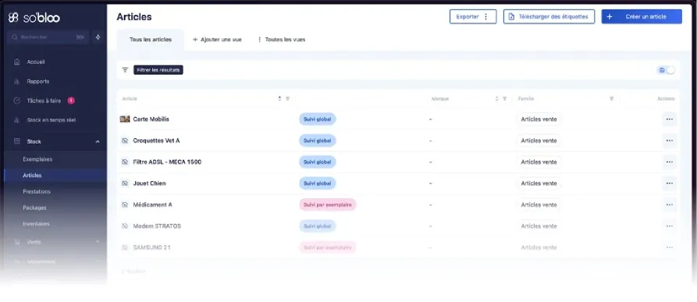
Task: Click no-image icon for Médicament A
Action: pos(125,204)
